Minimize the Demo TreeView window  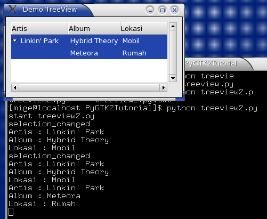click(x=150, y=10)
